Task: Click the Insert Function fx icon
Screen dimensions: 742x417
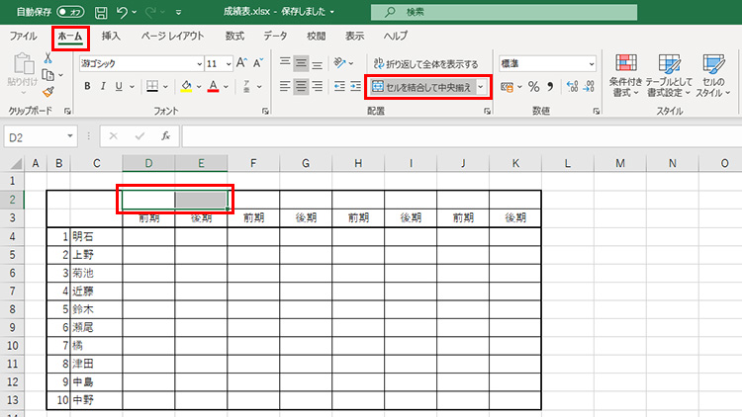Action: (x=165, y=135)
